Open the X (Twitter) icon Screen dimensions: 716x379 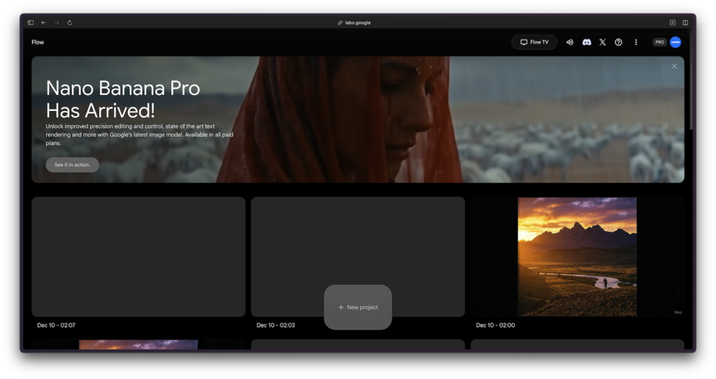pos(603,42)
